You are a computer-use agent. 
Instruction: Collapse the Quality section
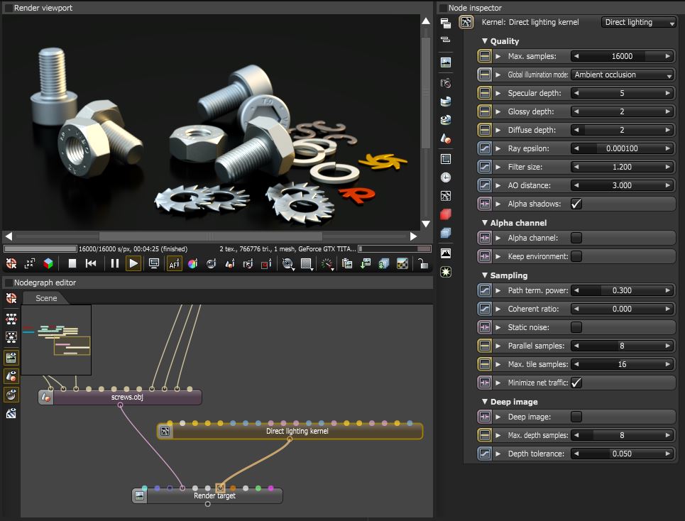click(485, 41)
